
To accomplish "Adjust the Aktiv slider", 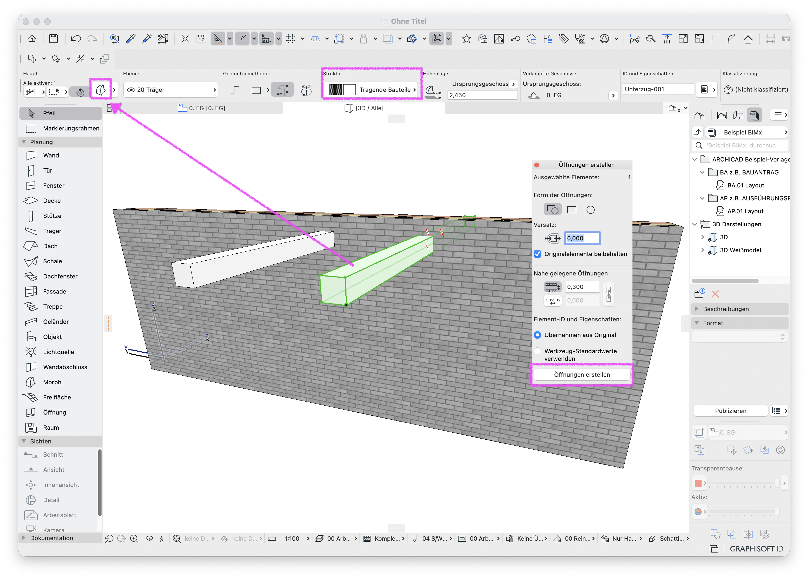I will [x=743, y=512].
